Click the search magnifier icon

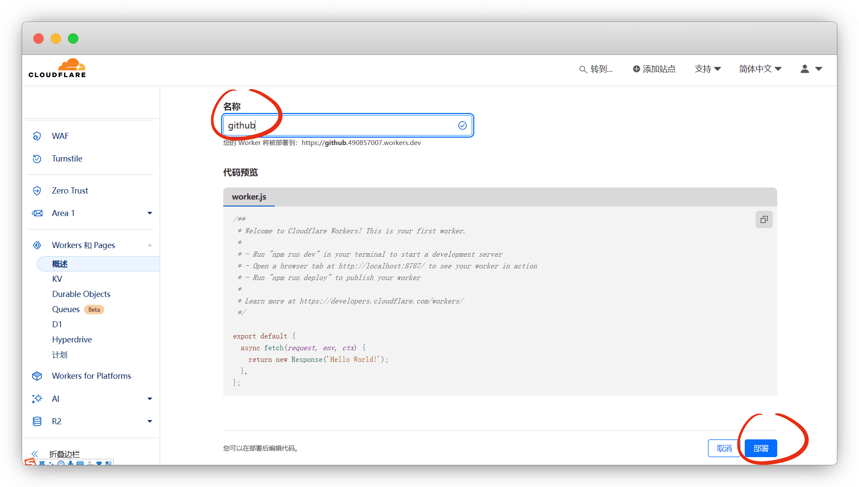pyautogui.click(x=583, y=69)
